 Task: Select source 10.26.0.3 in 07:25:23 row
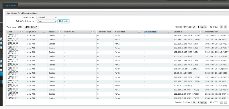coord(183,73)
